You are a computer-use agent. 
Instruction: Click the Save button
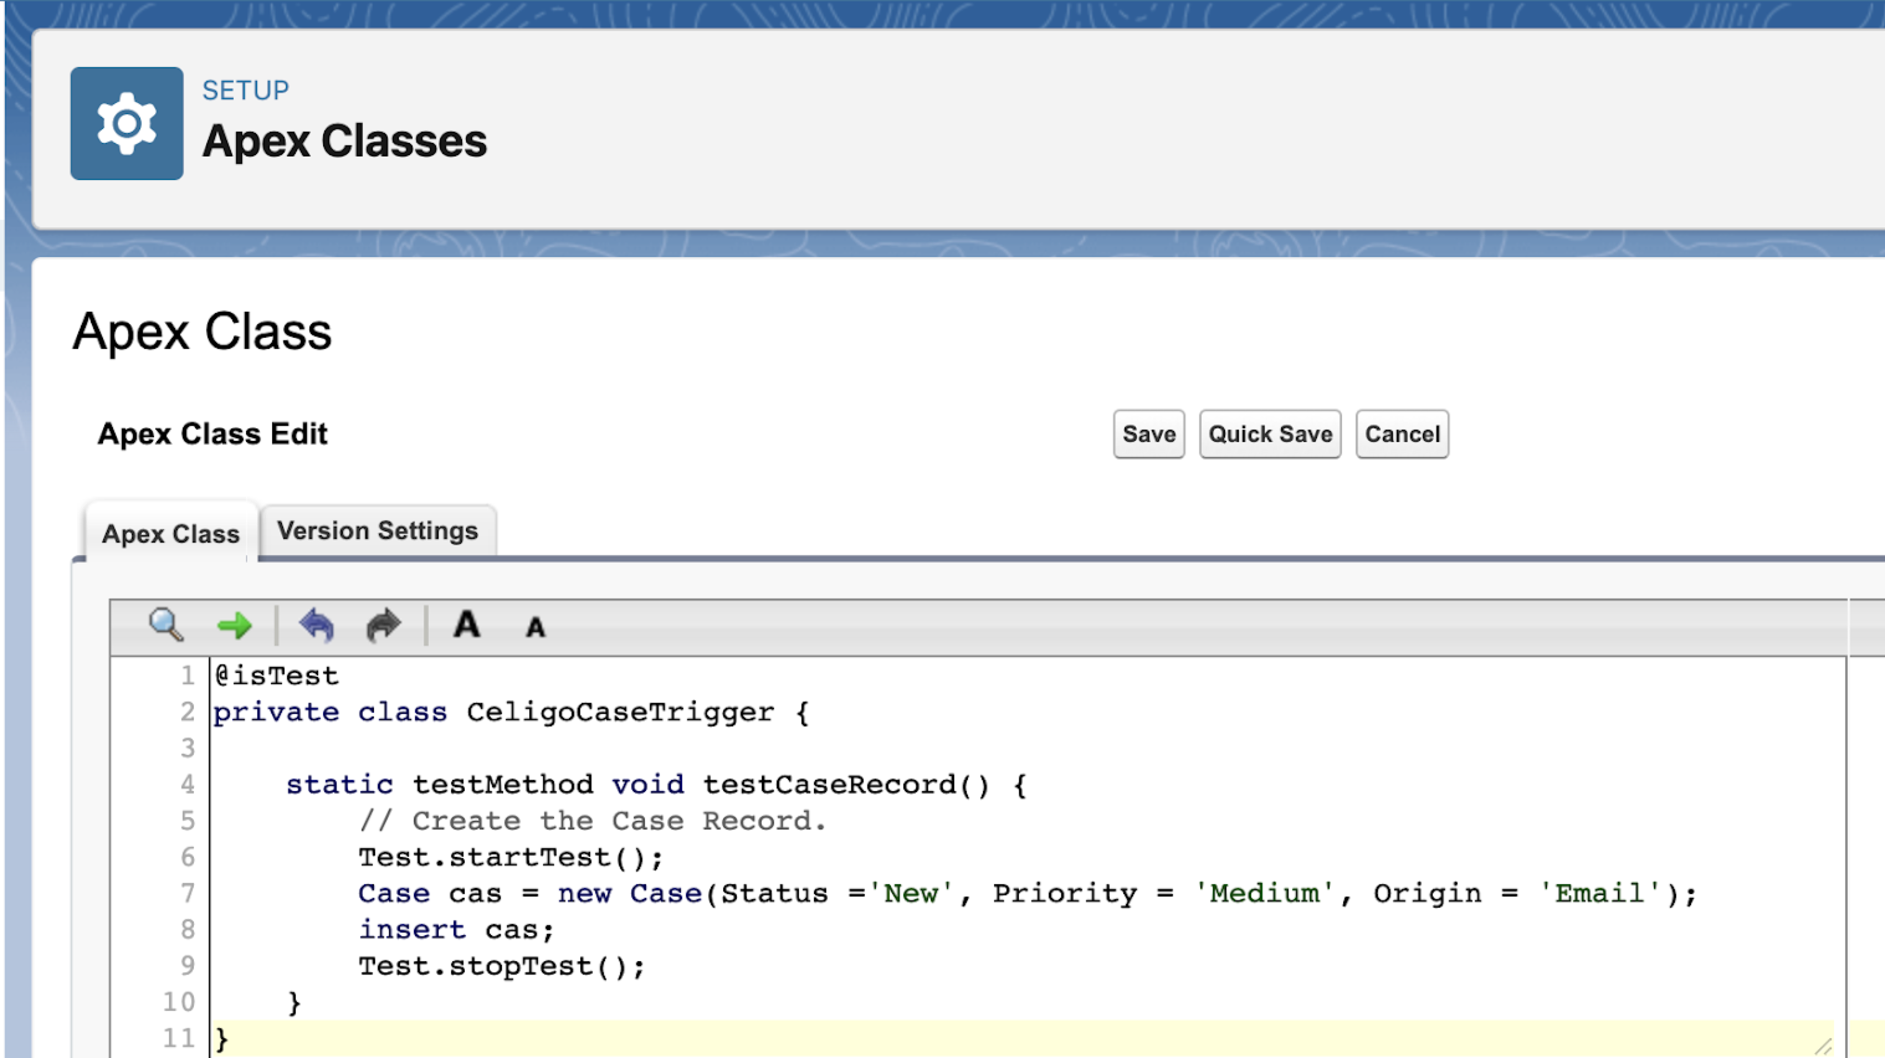pyautogui.click(x=1148, y=433)
